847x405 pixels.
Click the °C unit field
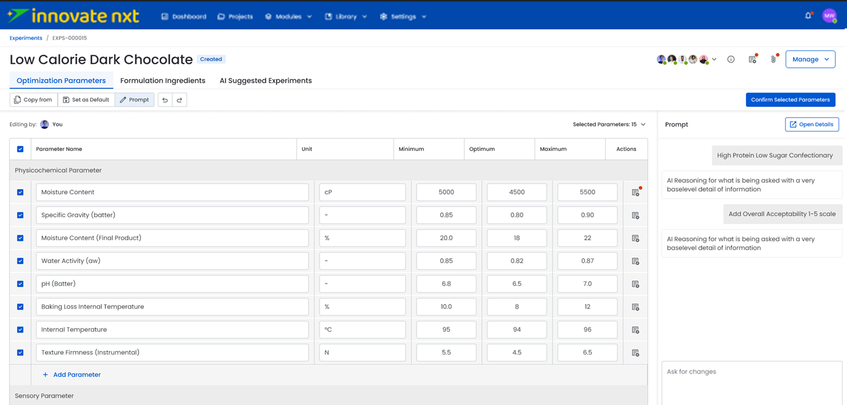(x=362, y=330)
